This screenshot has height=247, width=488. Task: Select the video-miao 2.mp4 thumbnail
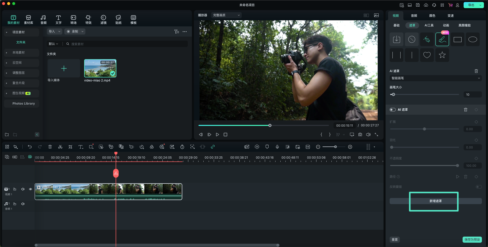100,68
